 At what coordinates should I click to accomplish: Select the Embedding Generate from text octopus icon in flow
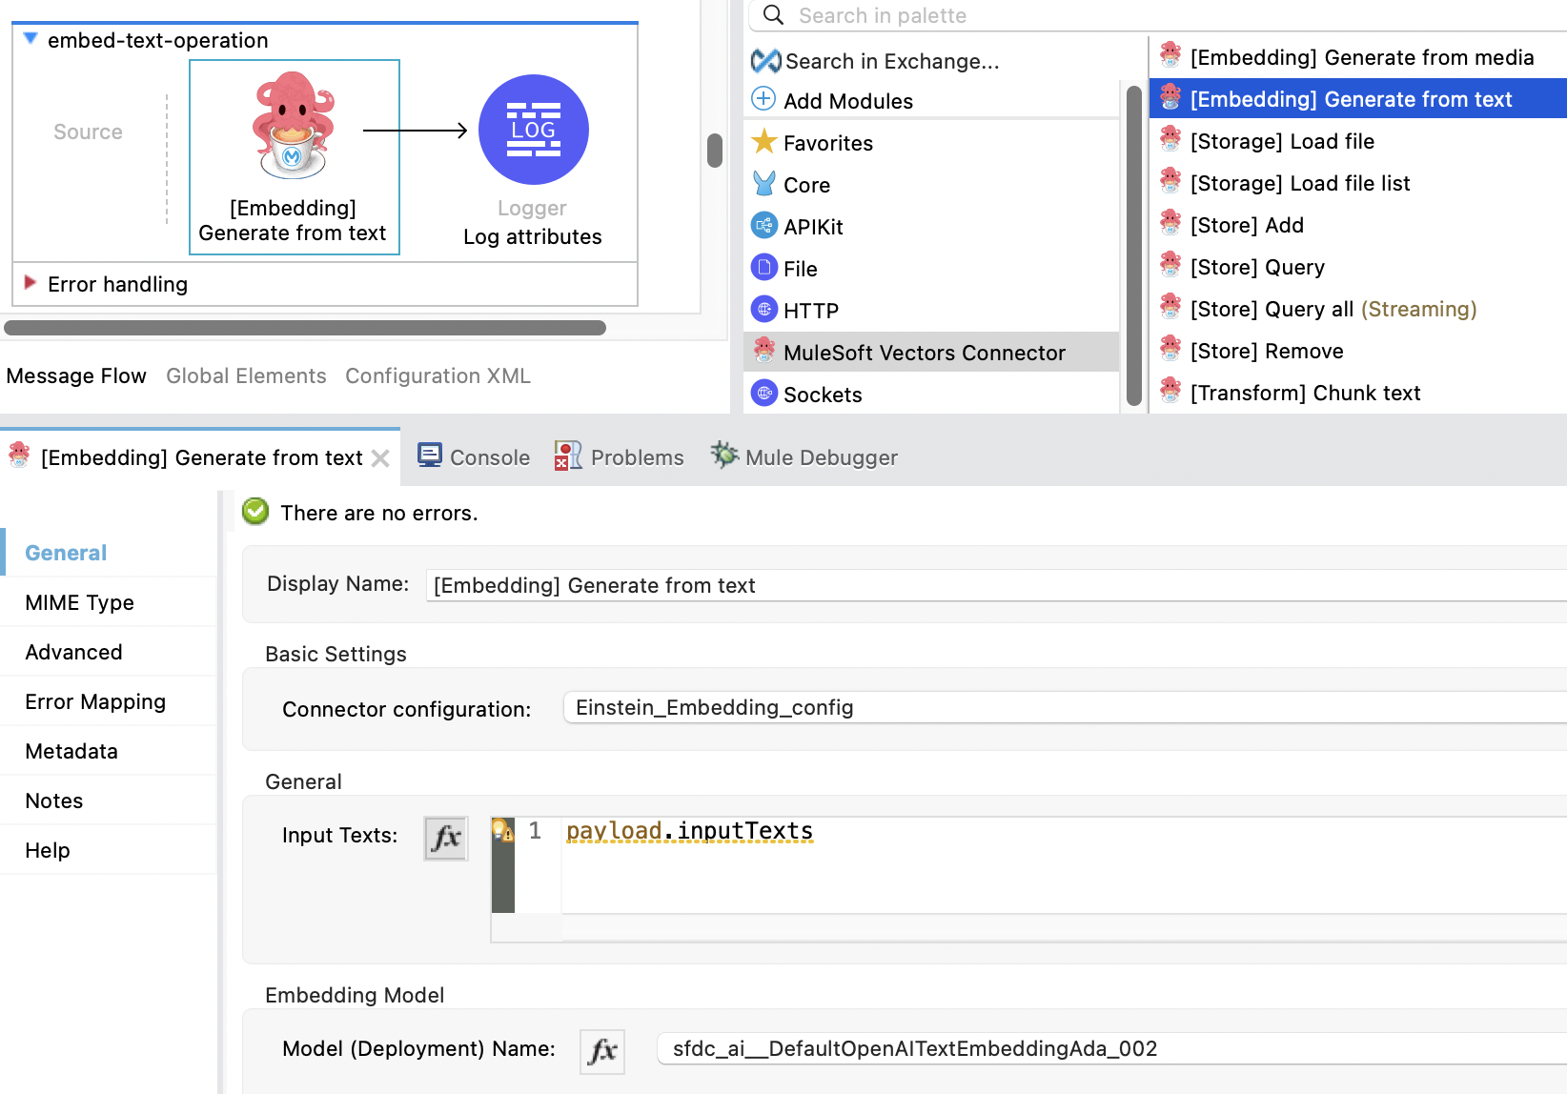(x=294, y=125)
